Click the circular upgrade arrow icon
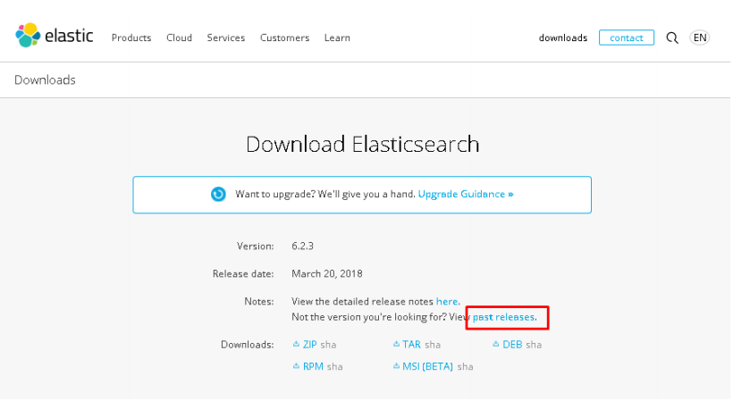This screenshot has height=401, width=733. [x=218, y=194]
